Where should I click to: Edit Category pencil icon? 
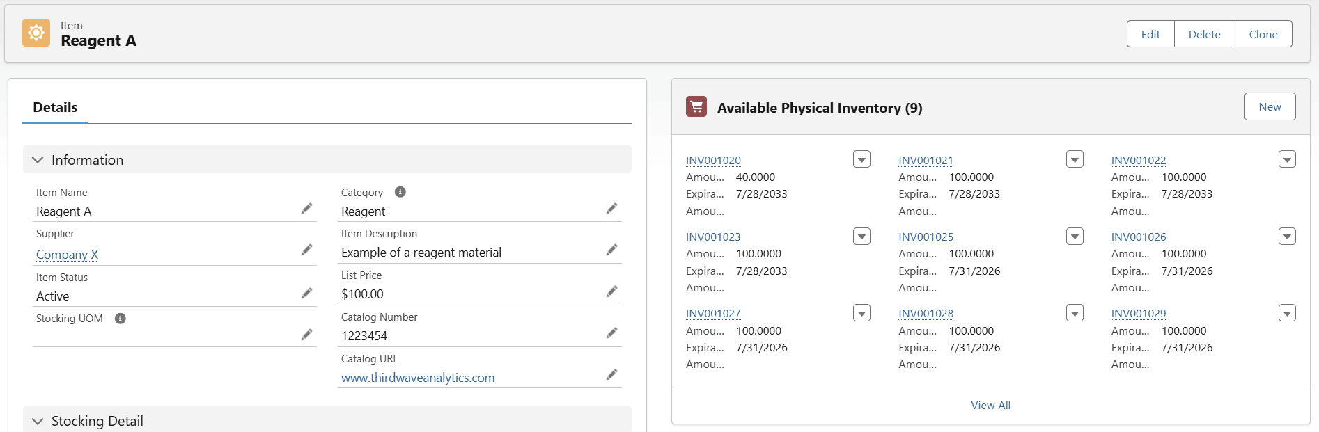tap(611, 209)
